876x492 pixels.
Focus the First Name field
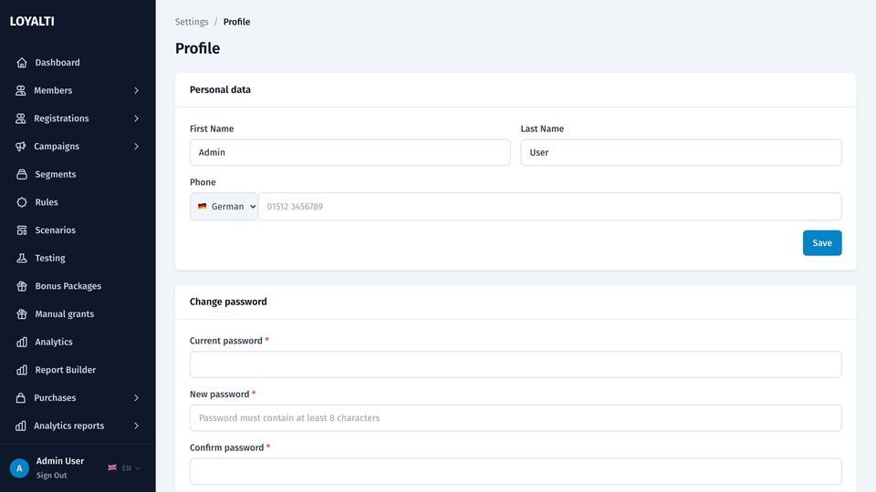pyautogui.click(x=350, y=152)
